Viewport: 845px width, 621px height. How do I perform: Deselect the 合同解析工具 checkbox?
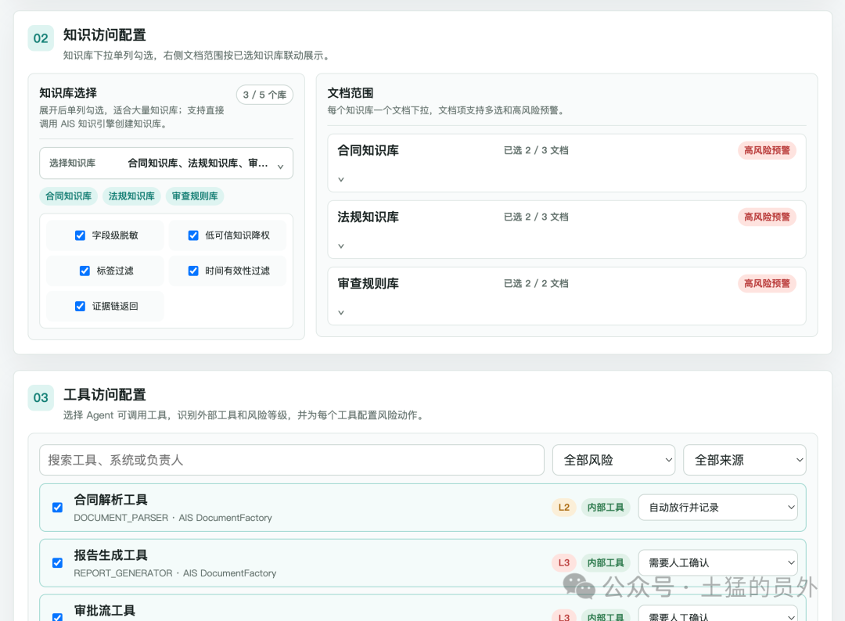pyautogui.click(x=58, y=508)
